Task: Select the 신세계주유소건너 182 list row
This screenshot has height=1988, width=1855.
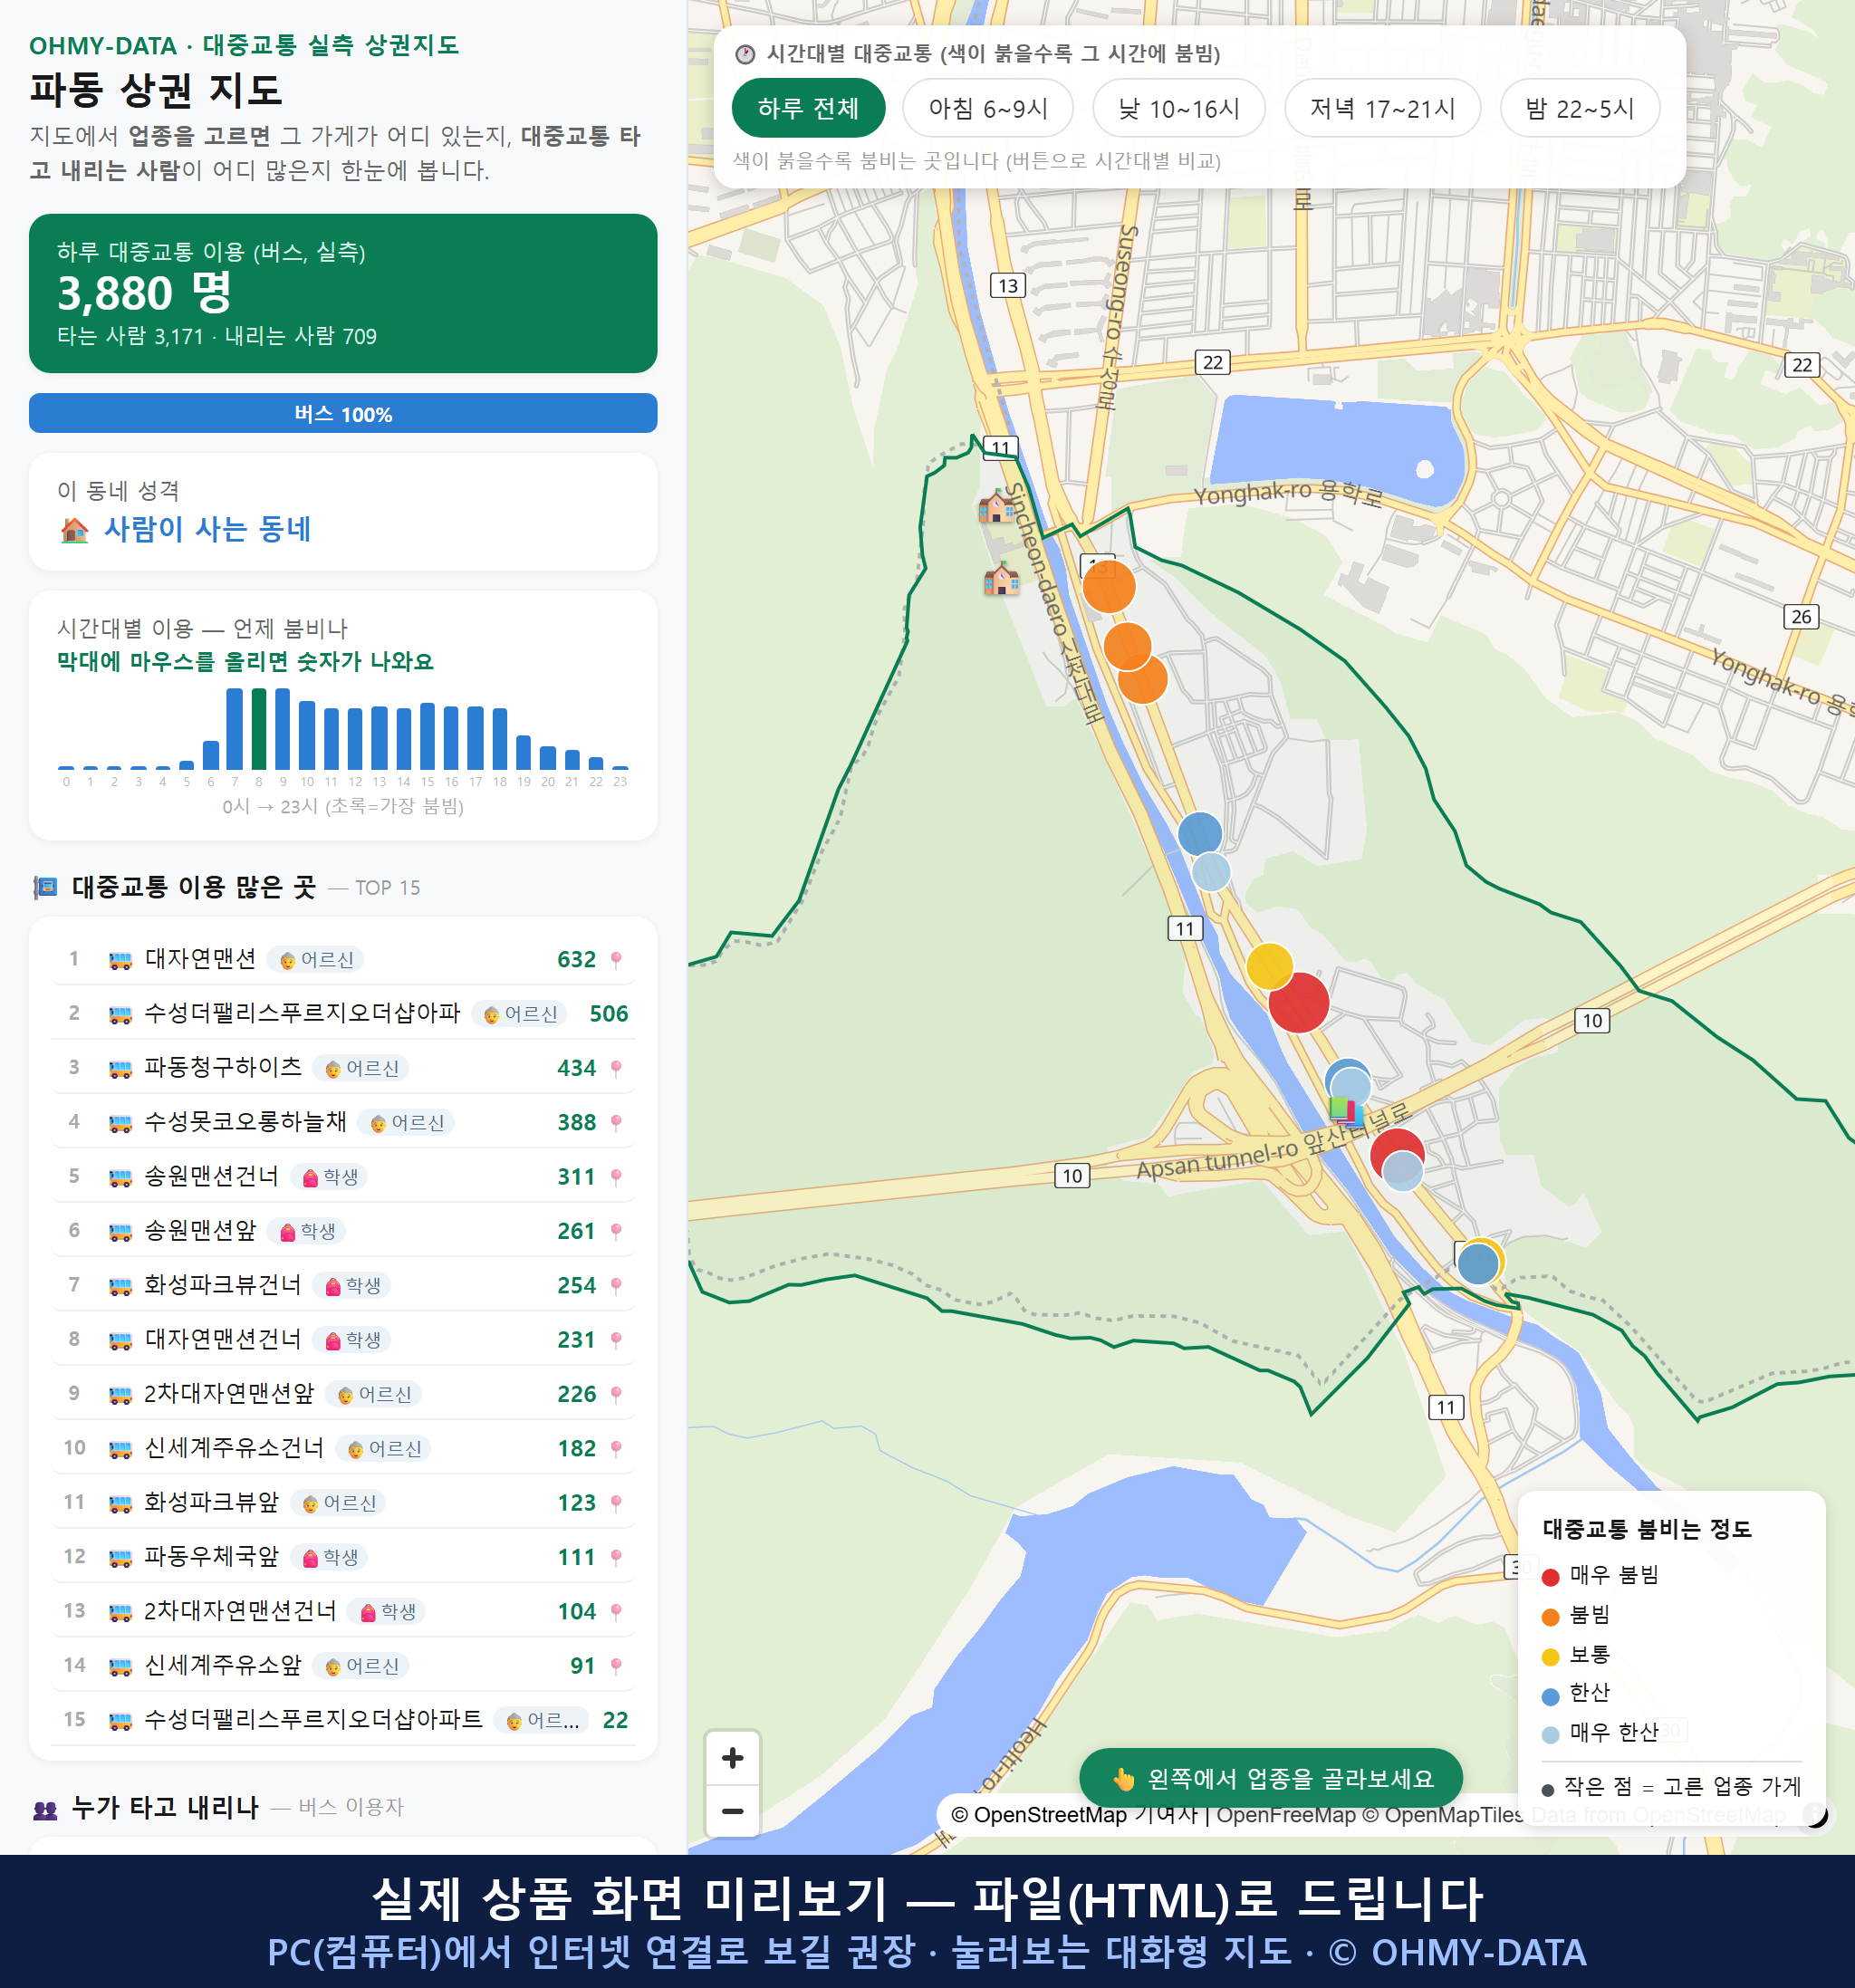Action: (x=343, y=1448)
